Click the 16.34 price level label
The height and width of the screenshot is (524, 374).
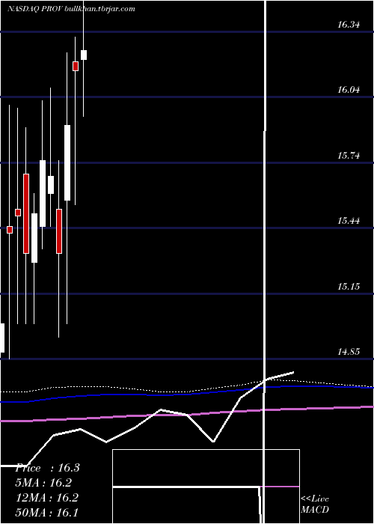(349, 25)
